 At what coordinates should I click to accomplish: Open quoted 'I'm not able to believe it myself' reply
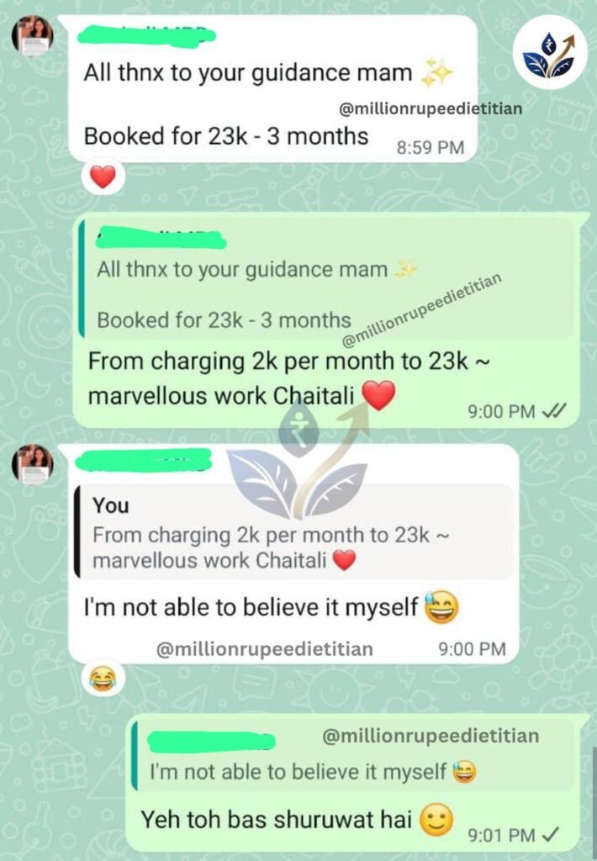[x=352, y=756]
